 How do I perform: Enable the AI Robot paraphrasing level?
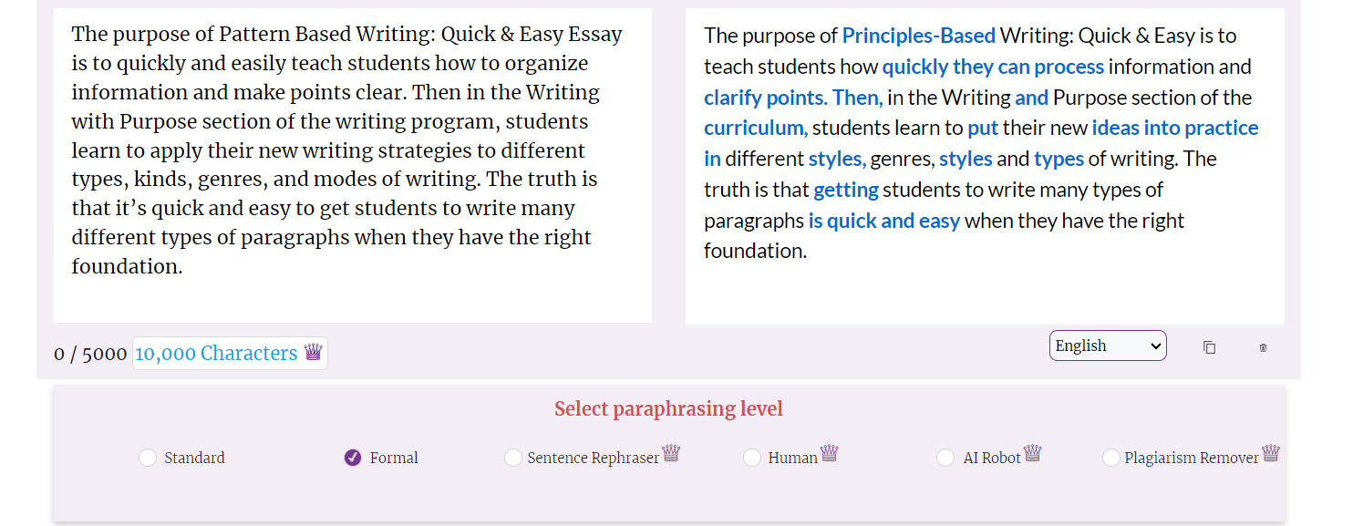[945, 458]
